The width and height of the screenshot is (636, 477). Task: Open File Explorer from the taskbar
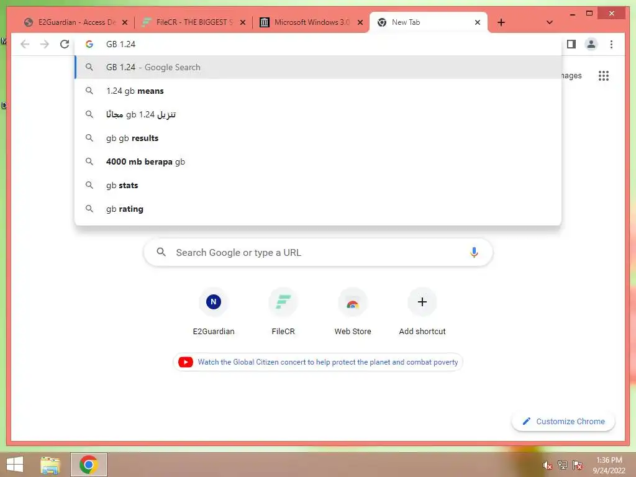[50, 465]
